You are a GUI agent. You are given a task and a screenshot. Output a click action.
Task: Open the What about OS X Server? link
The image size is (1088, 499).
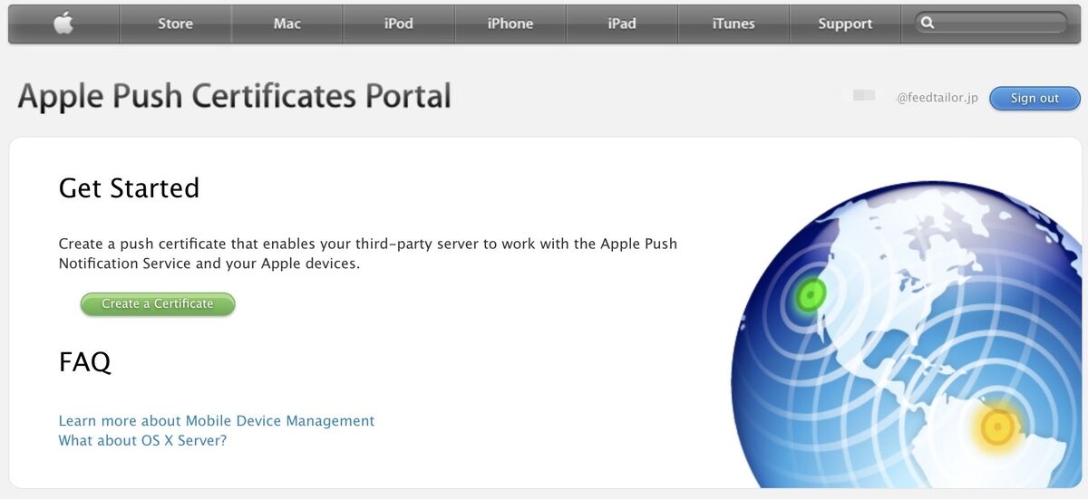click(142, 441)
